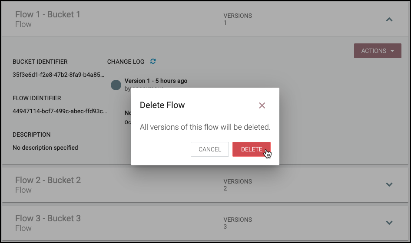Viewport: 411px width, 243px height.
Task: Expand the Flow 3 - Bucket 3 row
Action: [389, 223]
